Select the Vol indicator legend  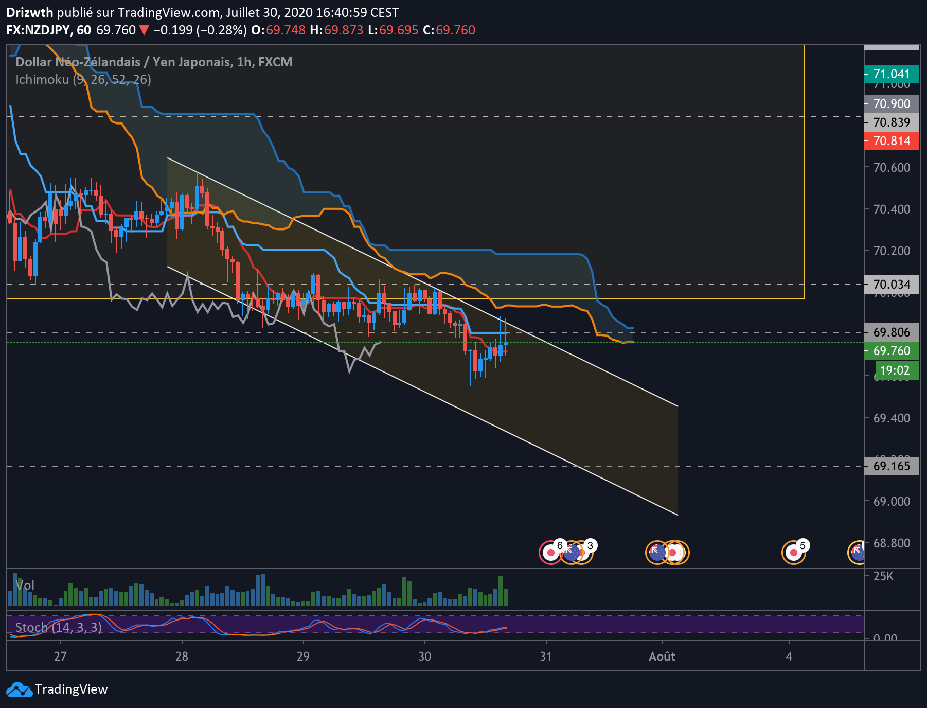point(25,585)
